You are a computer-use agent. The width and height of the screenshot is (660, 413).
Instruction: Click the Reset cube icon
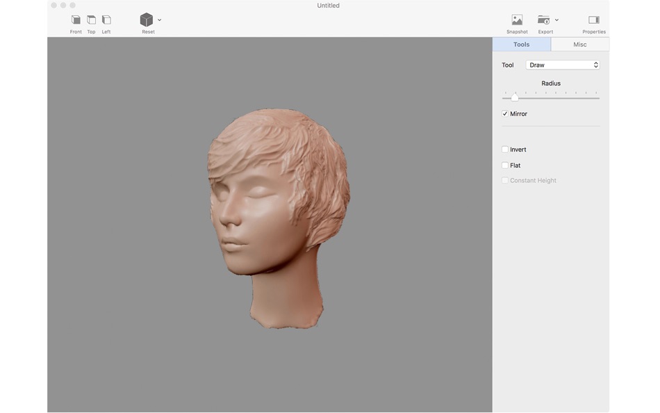(146, 20)
